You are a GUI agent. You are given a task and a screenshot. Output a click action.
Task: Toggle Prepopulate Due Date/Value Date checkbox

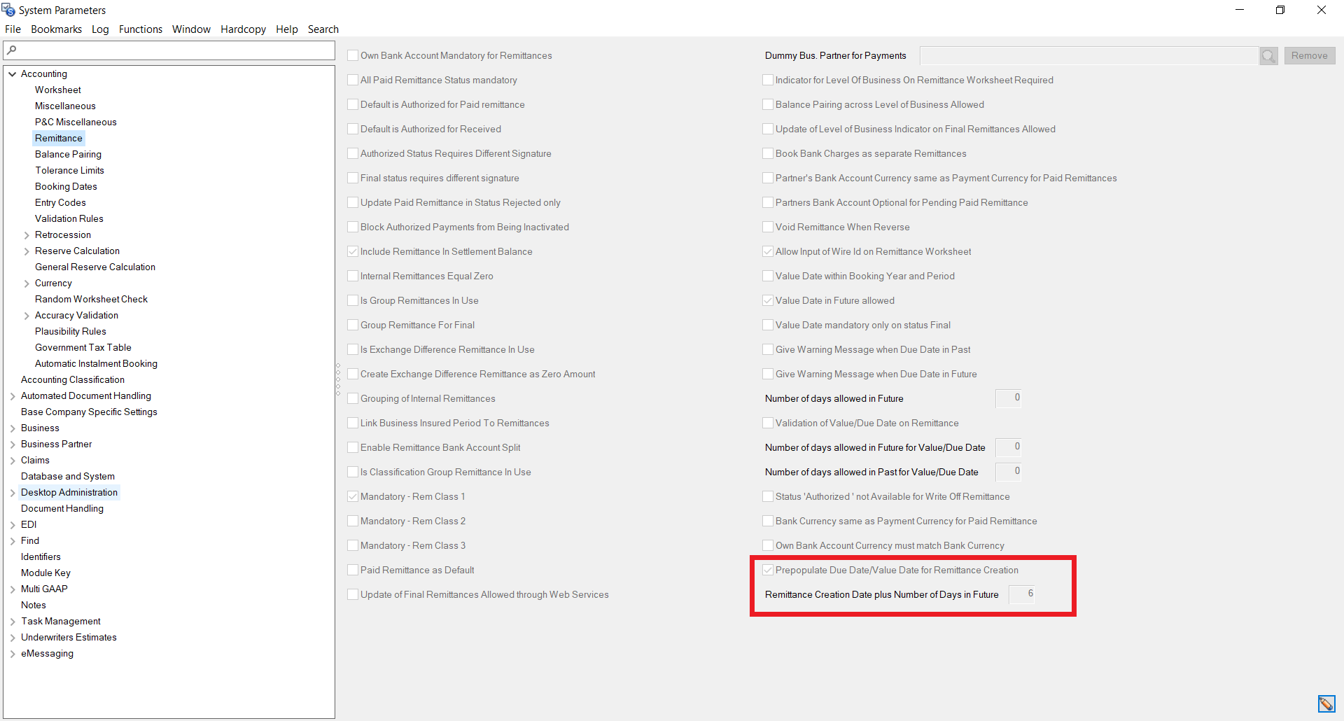click(768, 570)
